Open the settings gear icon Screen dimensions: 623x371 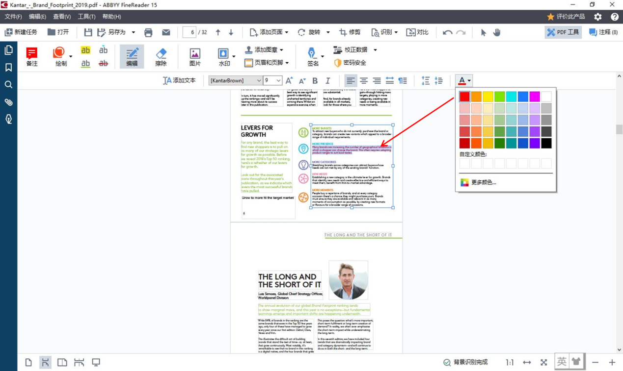coord(597,17)
